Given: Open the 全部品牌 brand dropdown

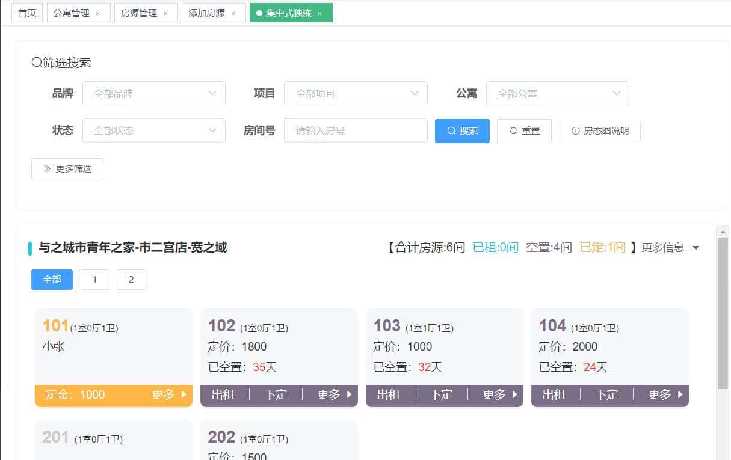Looking at the screenshot, I should pyautogui.click(x=153, y=93).
